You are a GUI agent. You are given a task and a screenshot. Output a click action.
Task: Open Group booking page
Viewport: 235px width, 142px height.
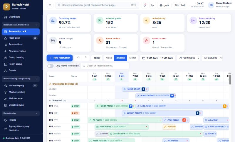pos(21,57)
